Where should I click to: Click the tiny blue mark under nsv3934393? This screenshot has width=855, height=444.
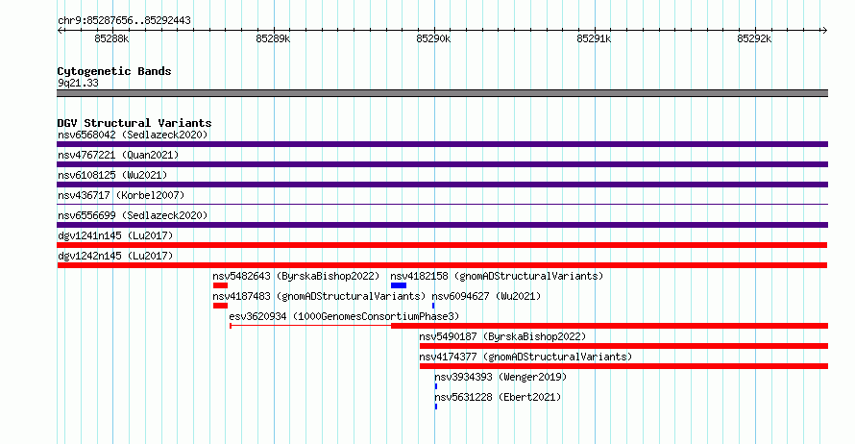[436, 386]
